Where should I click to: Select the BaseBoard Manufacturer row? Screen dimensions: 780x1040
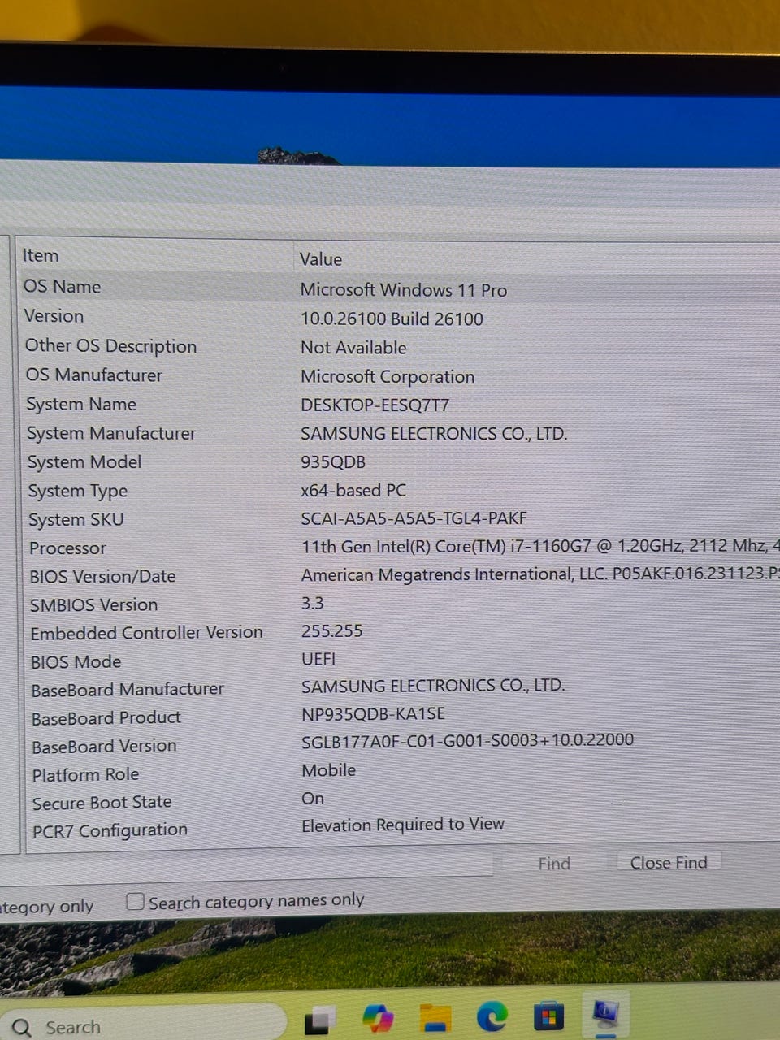pos(400,689)
